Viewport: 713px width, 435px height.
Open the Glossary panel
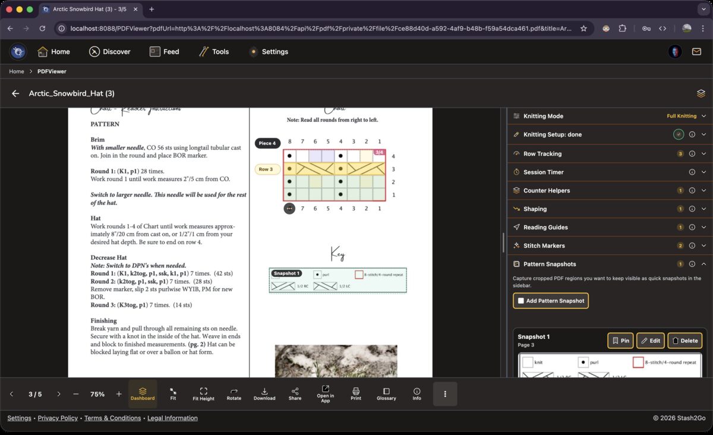[x=386, y=393]
